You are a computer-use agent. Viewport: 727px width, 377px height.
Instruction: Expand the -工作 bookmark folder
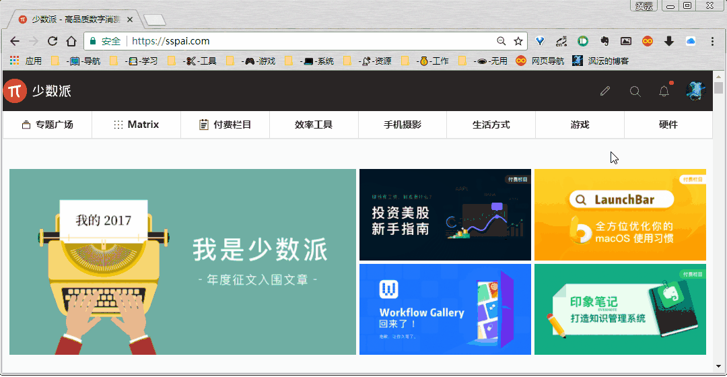tap(425, 61)
